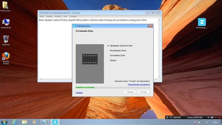The image size is (222, 125).
Task: Open Windows Media Player from taskbar
Action: [34, 122]
